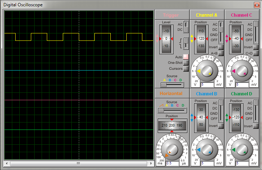Click the OFF label in Channel D

point(249,119)
